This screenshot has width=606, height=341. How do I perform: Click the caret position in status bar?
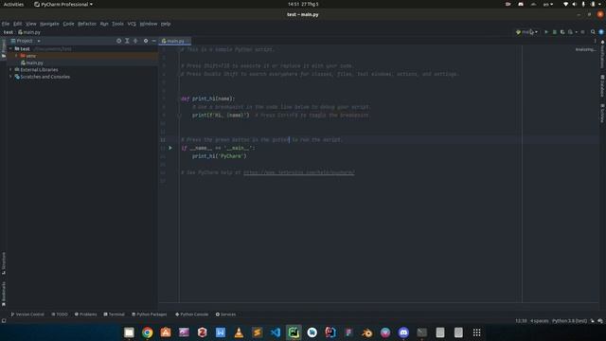[521, 321]
